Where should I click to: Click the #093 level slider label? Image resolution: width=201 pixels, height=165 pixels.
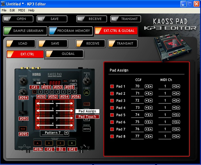coord(23,118)
